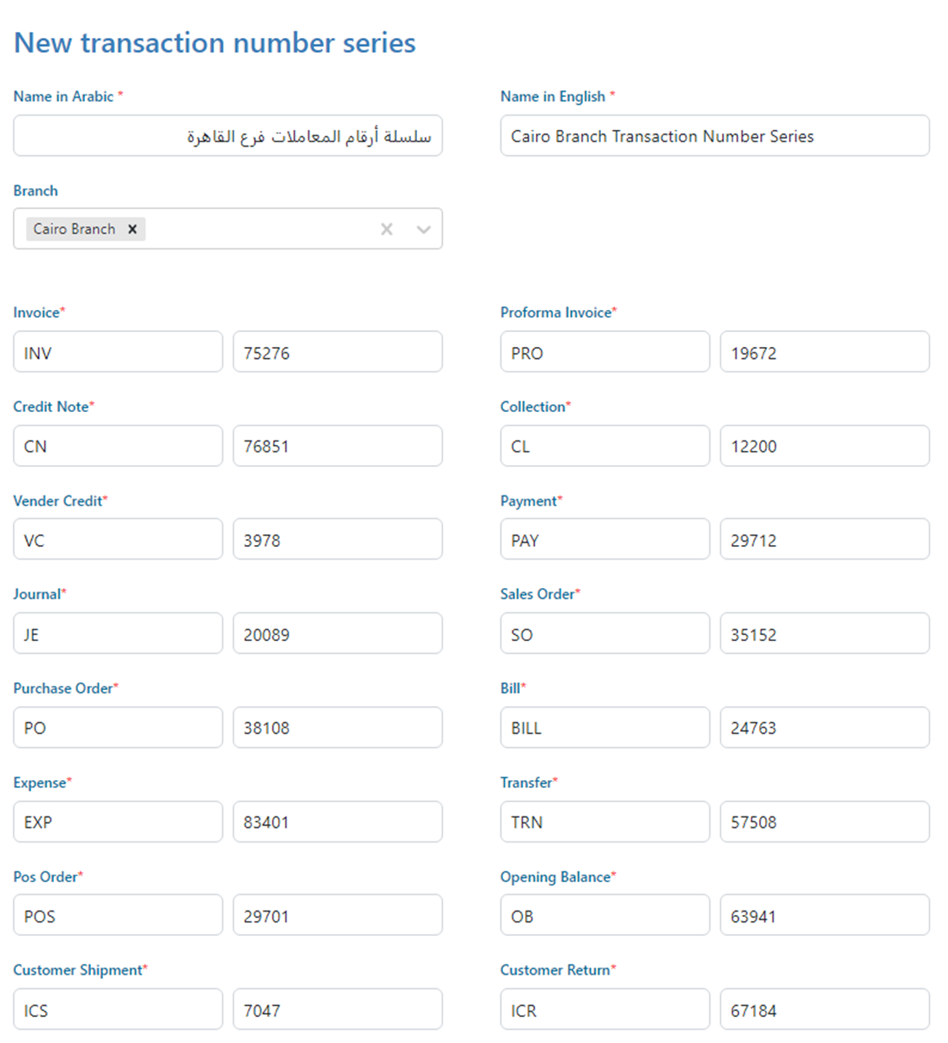Image resolution: width=948 pixels, height=1043 pixels.
Task: Focus the Purchase Order number 38108
Action: click(x=337, y=727)
